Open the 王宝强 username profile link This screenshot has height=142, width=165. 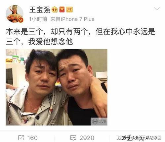tap(40, 10)
